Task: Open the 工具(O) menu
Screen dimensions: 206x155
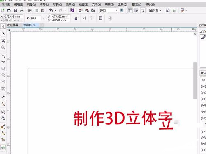Action: point(123,5)
